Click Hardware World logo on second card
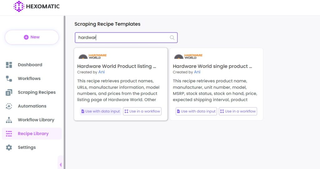Screen dimensions: 320x169 coord(188,56)
